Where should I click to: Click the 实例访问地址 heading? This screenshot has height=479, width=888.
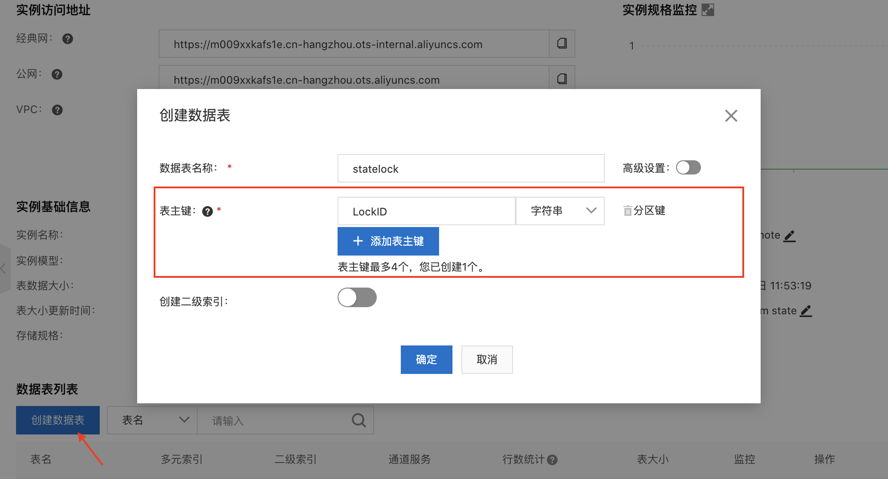53,10
